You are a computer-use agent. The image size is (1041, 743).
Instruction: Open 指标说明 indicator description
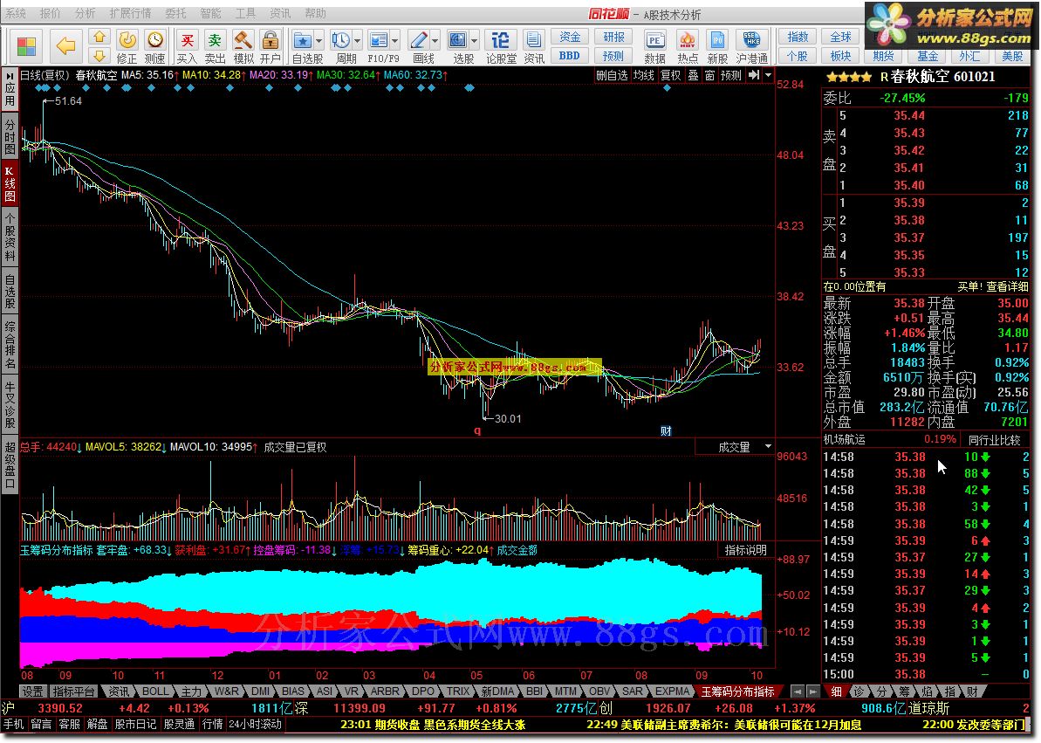(745, 549)
